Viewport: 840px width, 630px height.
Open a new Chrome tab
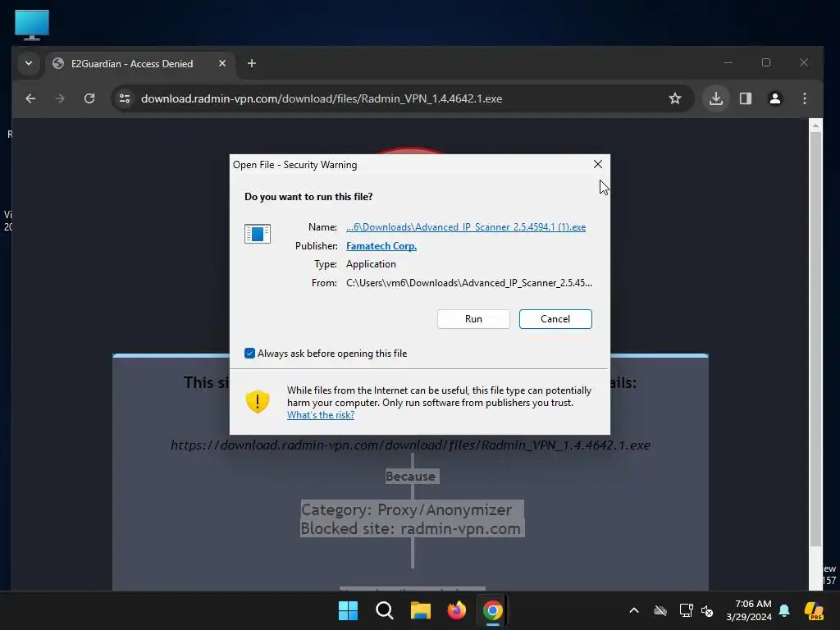pyautogui.click(x=251, y=63)
